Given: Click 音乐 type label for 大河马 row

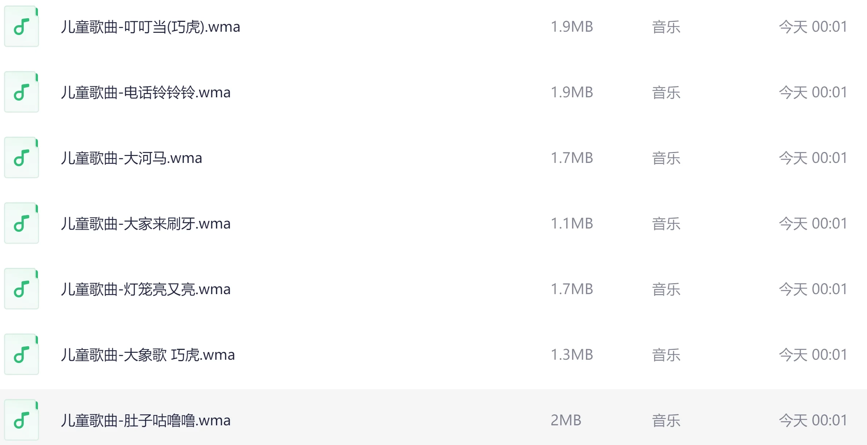Looking at the screenshot, I should pyautogui.click(x=666, y=158).
